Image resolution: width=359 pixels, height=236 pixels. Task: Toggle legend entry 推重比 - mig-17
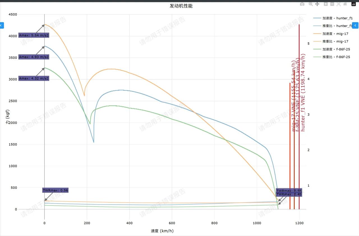coord(331,41)
